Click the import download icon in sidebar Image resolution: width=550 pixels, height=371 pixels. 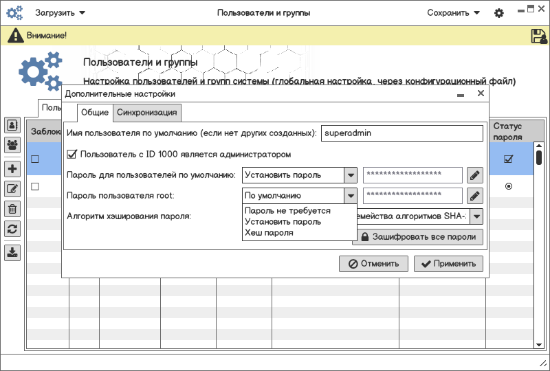[x=12, y=252]
